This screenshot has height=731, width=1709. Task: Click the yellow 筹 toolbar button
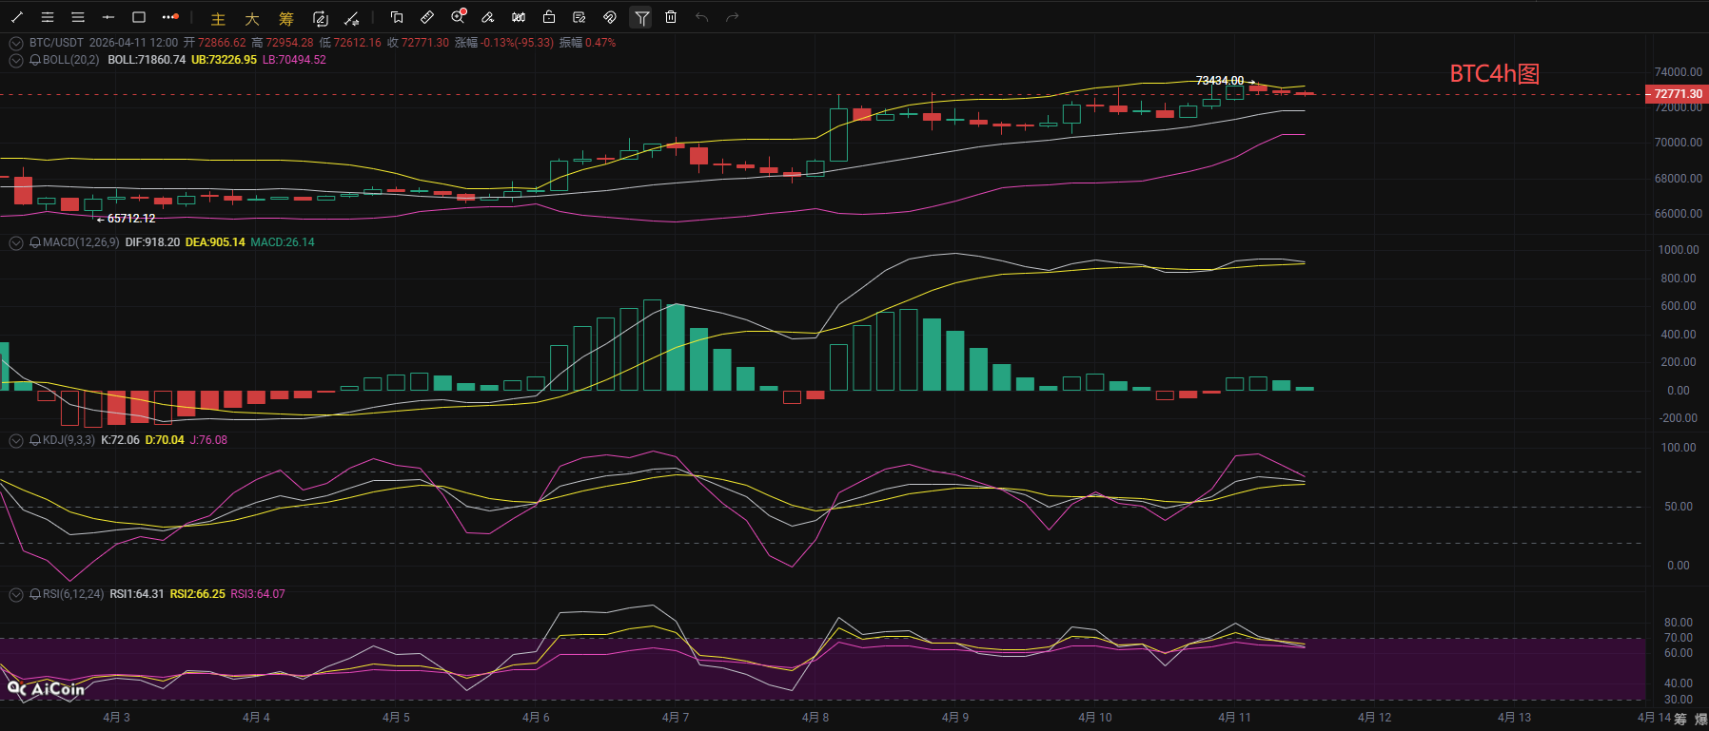point(286,18)
